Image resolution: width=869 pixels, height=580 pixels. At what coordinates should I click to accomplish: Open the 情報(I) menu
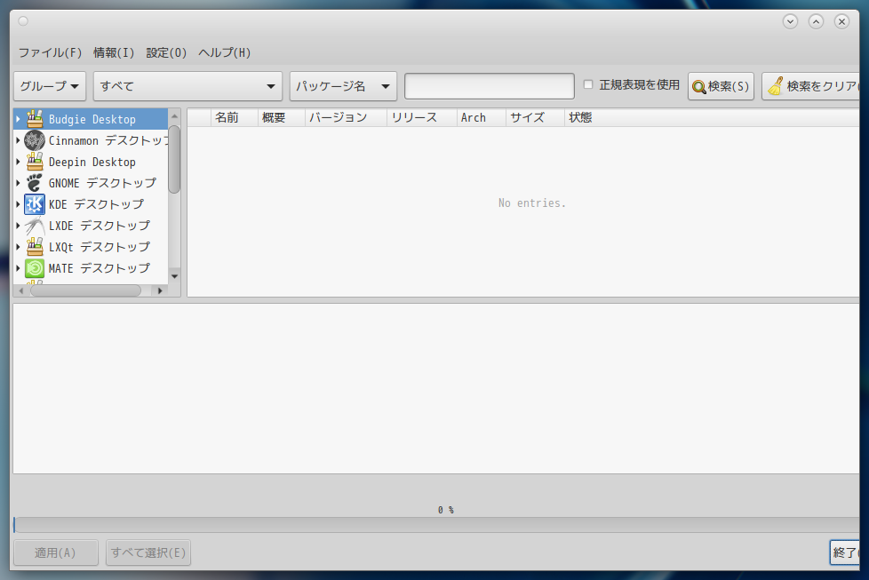[x=114, y=52]
